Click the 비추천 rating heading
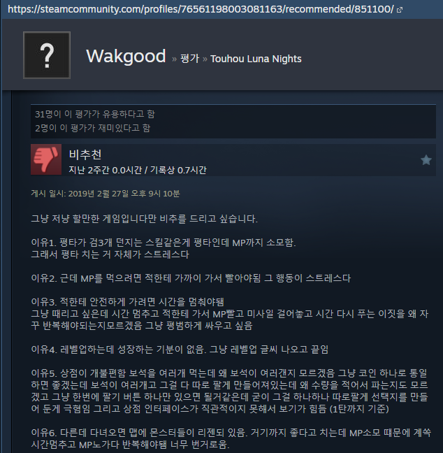The image size is (443, 453). [85, 154]
